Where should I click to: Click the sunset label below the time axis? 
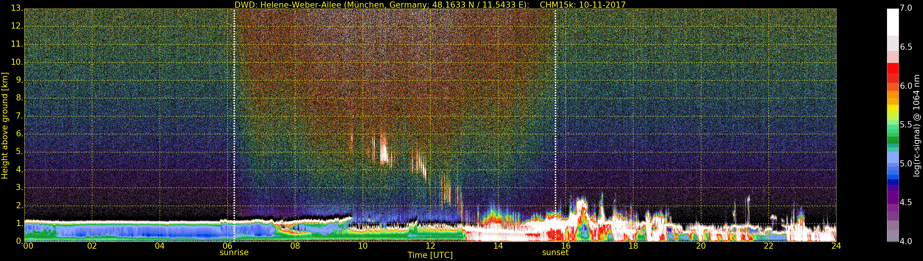pyautogui.click(x=555, y=252)
